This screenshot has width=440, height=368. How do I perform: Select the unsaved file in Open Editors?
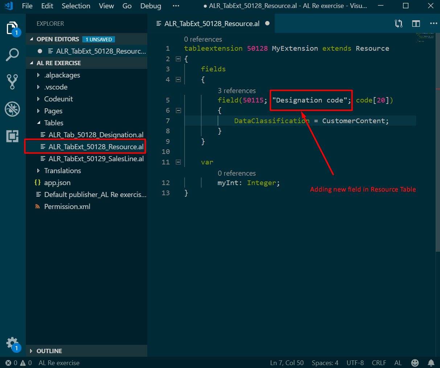[x=101, y=51]
